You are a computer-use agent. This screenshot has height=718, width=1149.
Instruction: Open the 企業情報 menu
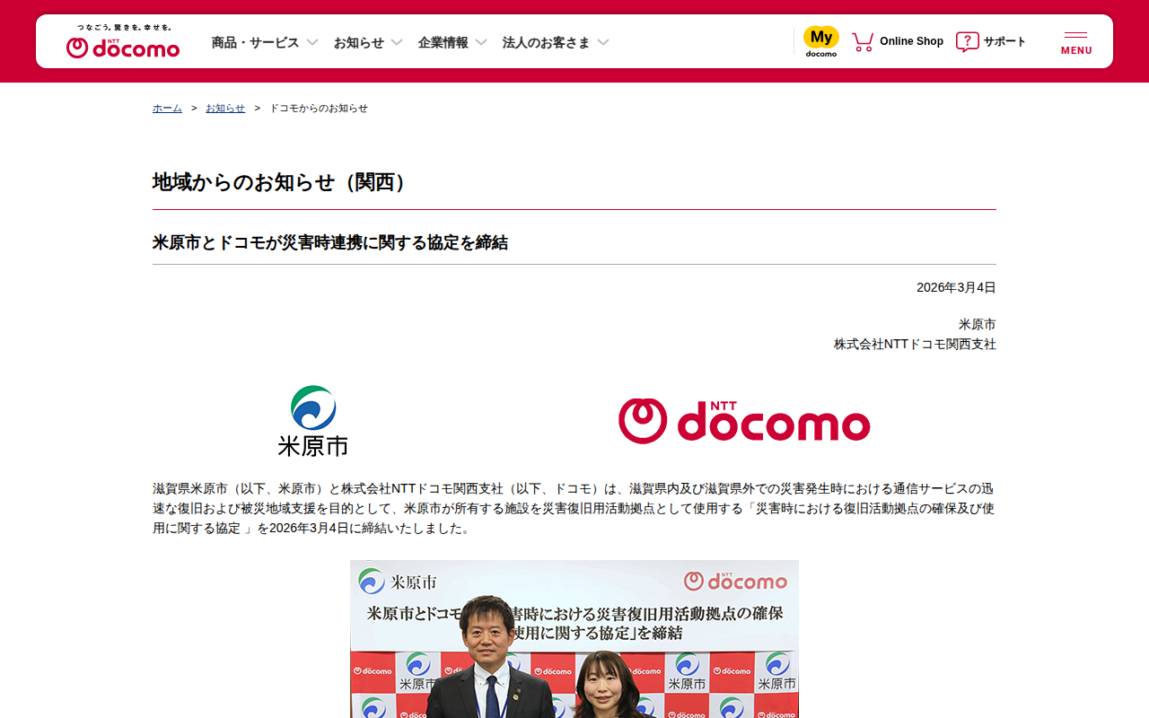tap(443, 42)
